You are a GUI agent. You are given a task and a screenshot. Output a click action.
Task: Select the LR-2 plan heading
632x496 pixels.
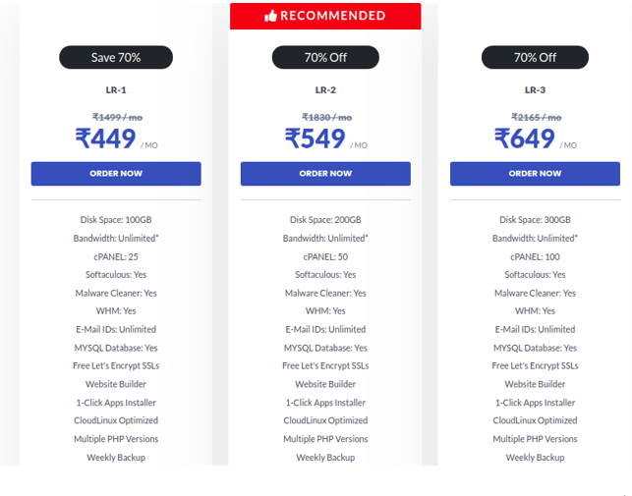325,90
